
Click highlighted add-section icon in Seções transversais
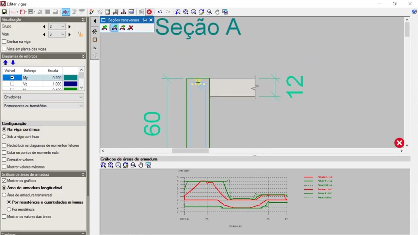click(114, 28)
